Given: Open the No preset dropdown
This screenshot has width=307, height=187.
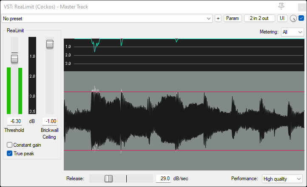Looking at the screenshot, I should [107, 19].
